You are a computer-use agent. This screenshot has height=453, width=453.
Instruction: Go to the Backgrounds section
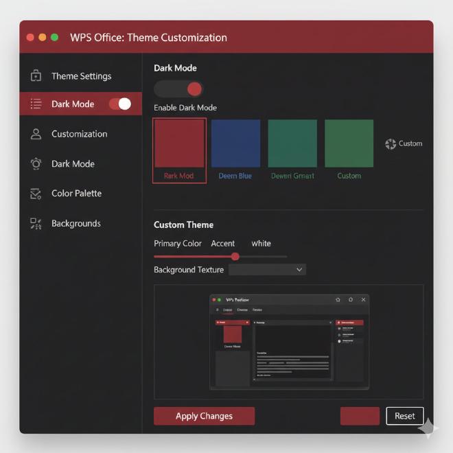tap(75, 224)
